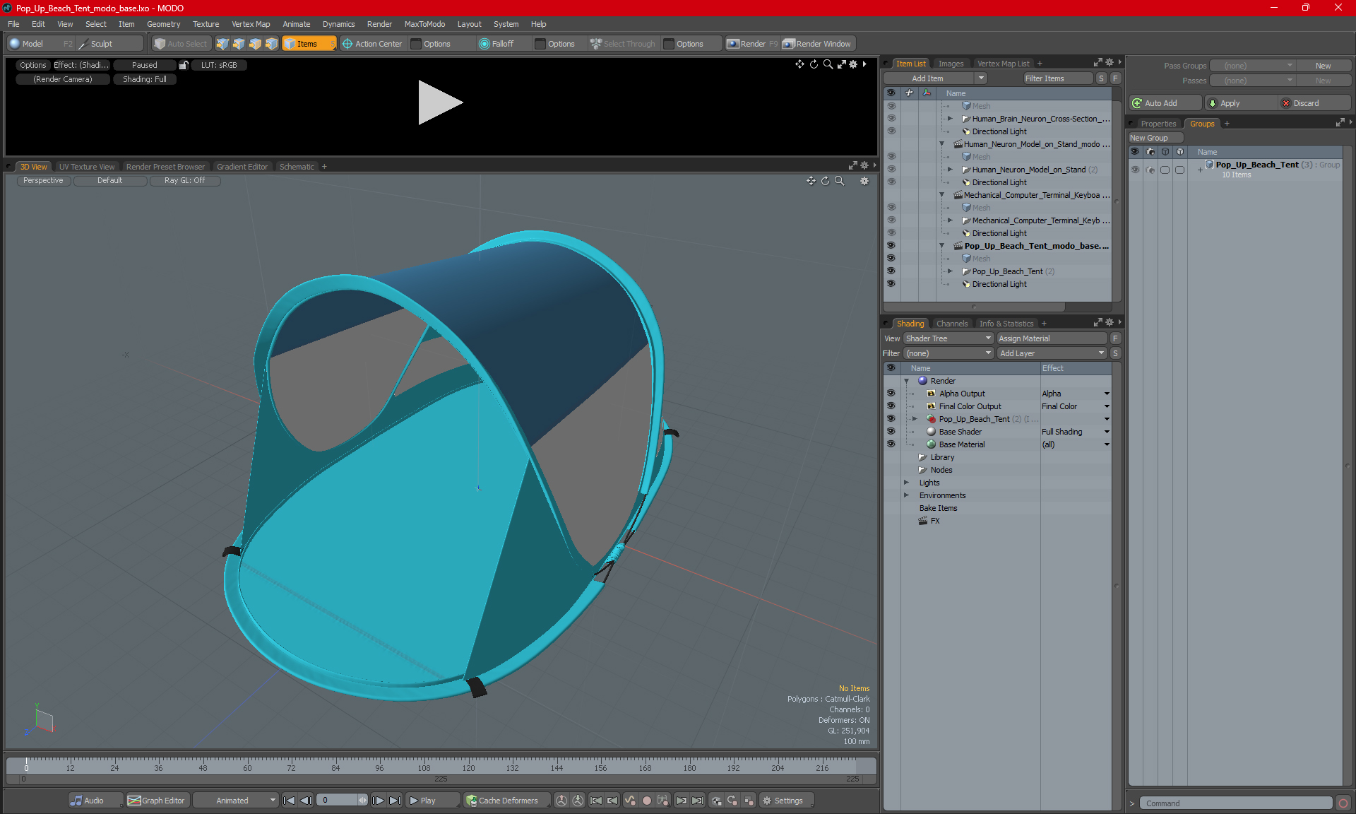Click Assign Material button
This screenshot has height=814, width=1356.
click(1052, 338)
